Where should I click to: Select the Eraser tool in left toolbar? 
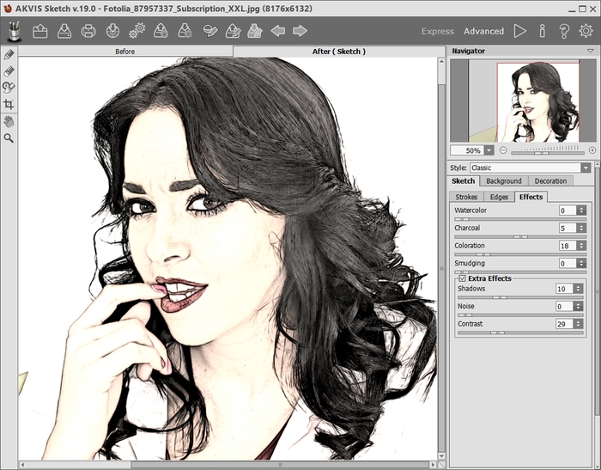[x=9, y=71]
